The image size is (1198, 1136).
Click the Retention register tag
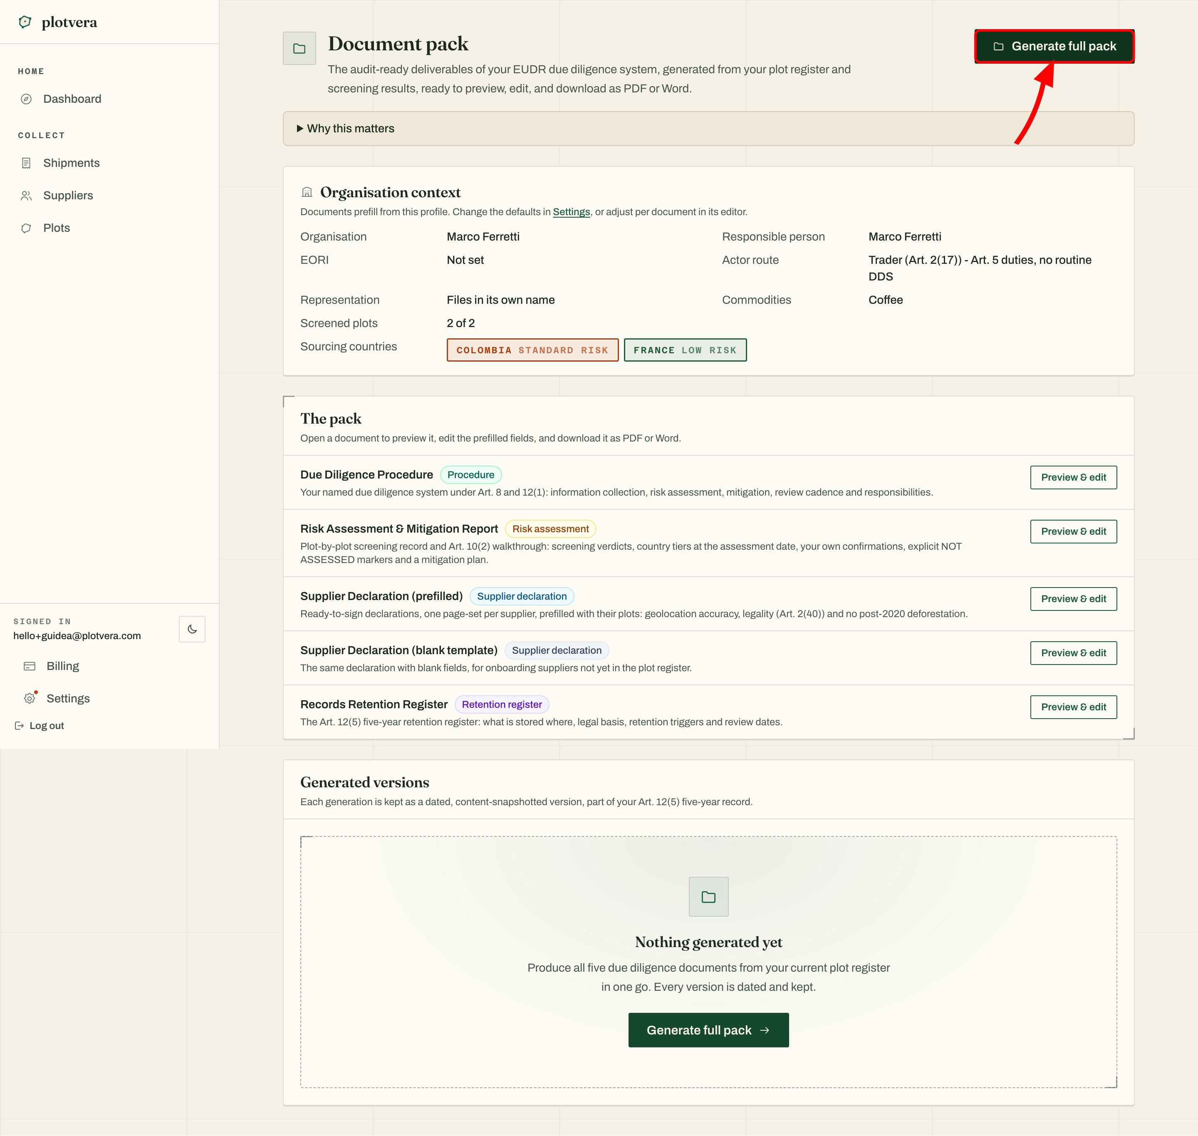click(x=502, y=704)
